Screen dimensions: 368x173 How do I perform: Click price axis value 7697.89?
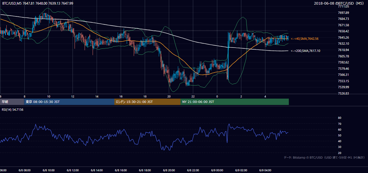pos(343,13)
